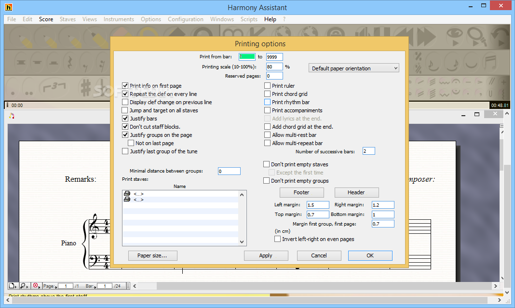
Task: Check Justify last group of the tune
Action: pyautogui.click(x=125, y=151)
